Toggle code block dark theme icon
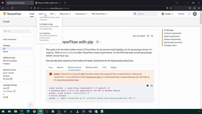Image resolution: width=202 pixels, height=114 pixels. [x=148, y=85]
